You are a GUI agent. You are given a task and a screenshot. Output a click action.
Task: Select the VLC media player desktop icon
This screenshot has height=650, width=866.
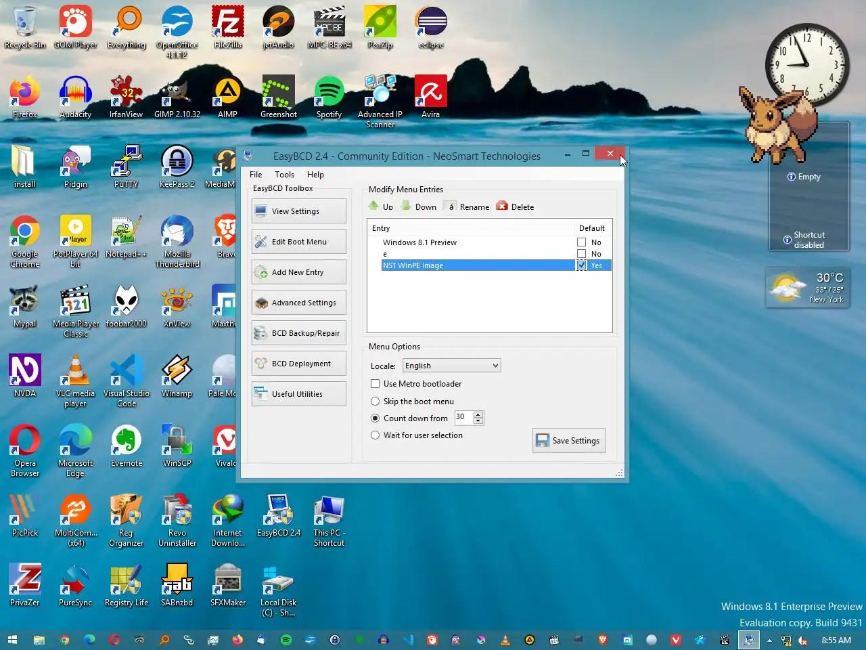click(x=76, y=381)
